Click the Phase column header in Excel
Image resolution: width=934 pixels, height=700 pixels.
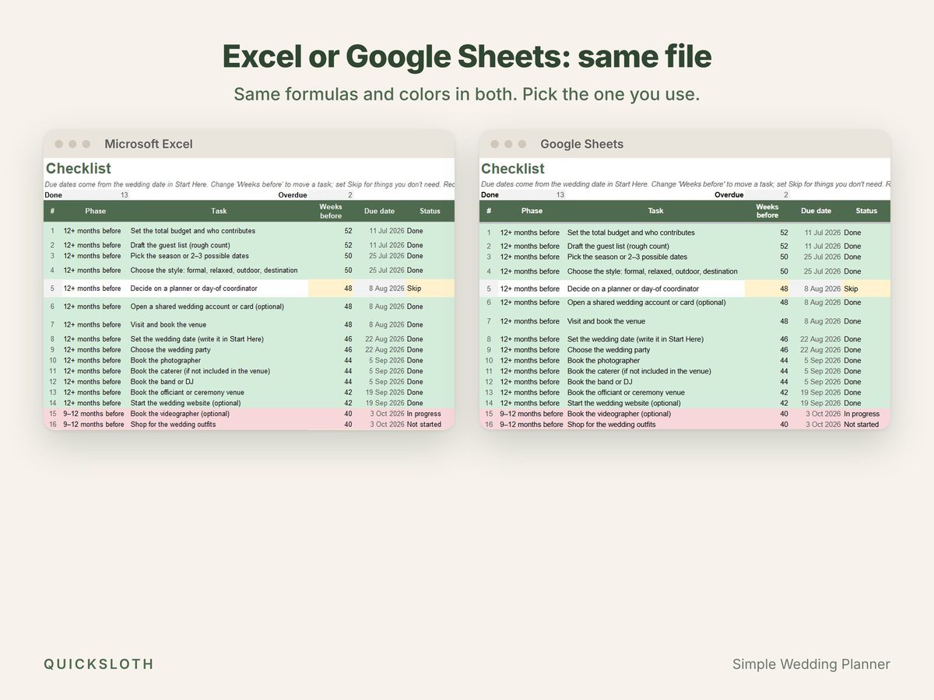[96, 211]
